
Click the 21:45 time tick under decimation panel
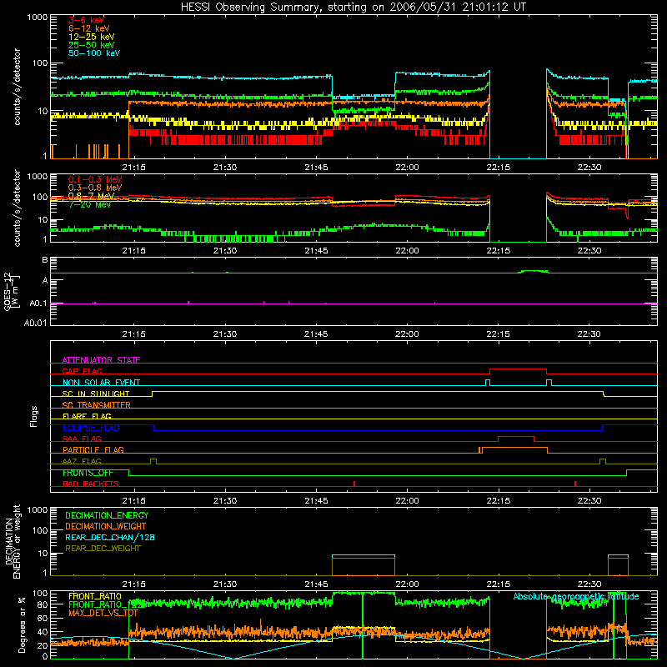(x=316, y=584)
